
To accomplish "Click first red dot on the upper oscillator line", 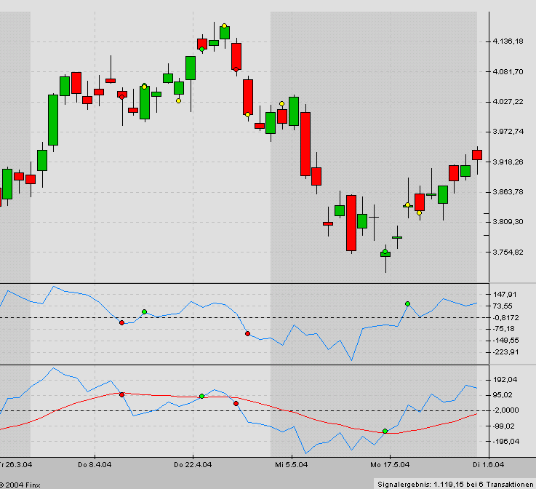I will 121,322.
